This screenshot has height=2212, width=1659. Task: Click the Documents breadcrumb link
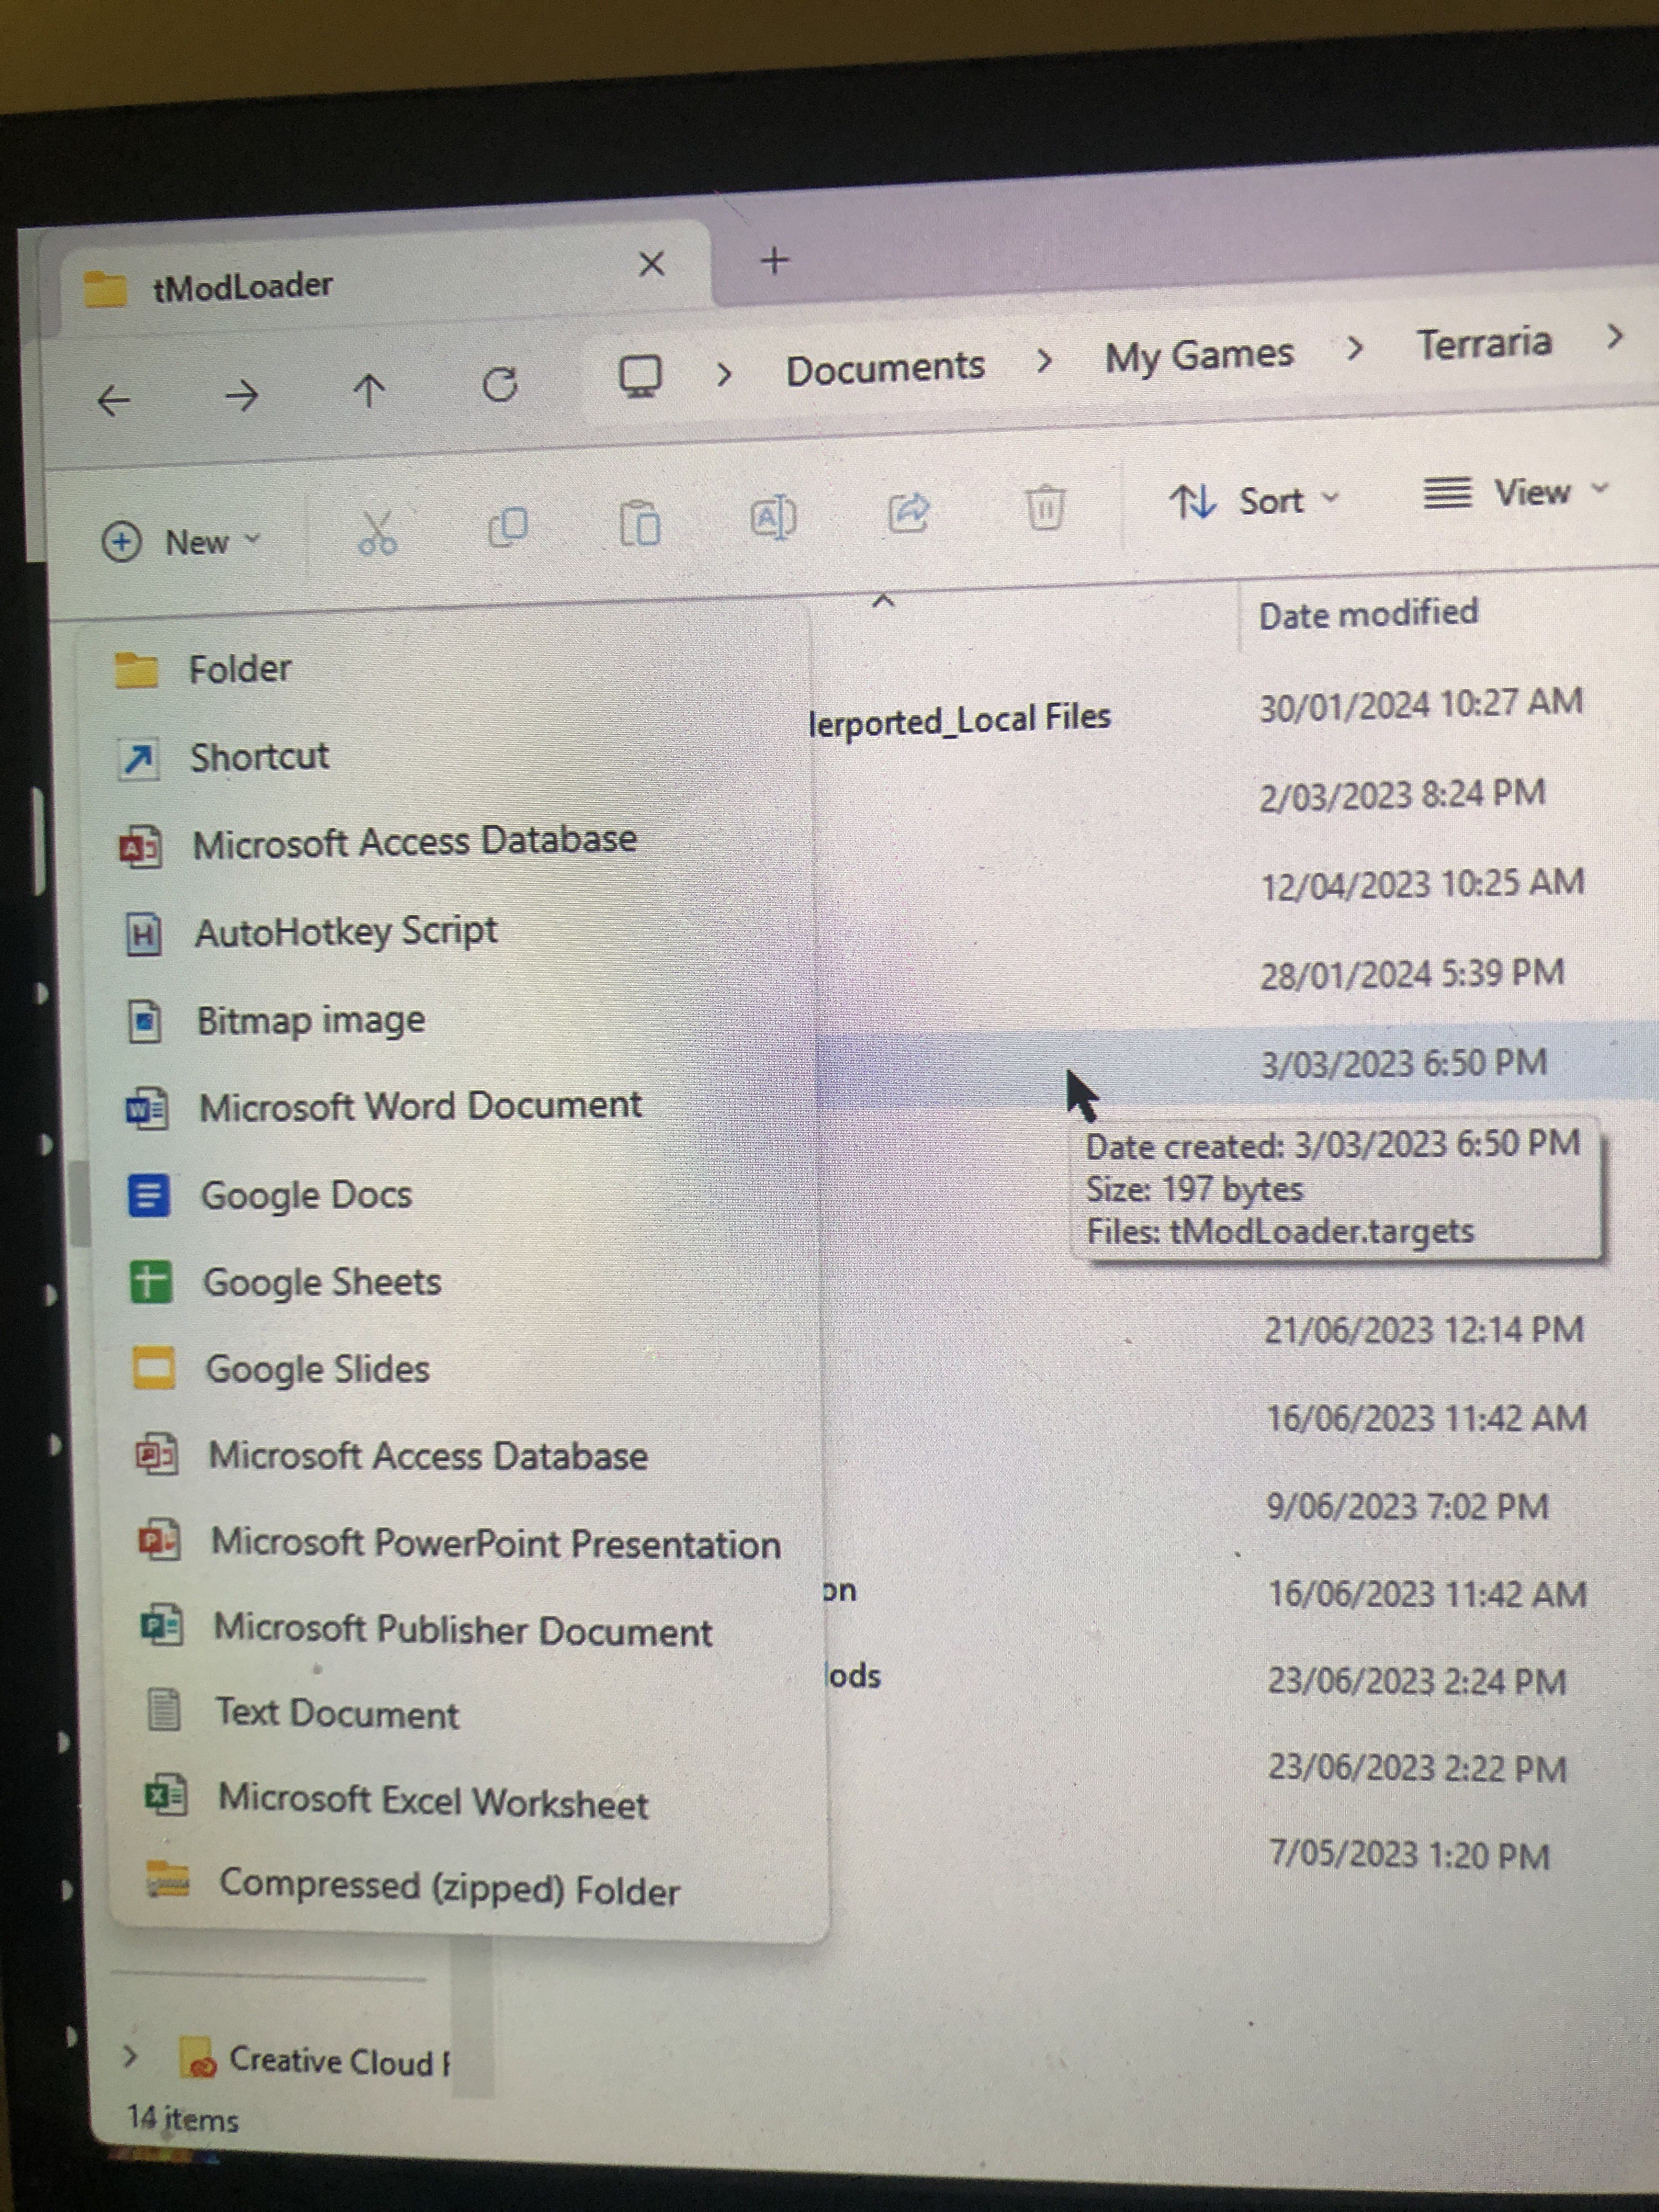885,368
